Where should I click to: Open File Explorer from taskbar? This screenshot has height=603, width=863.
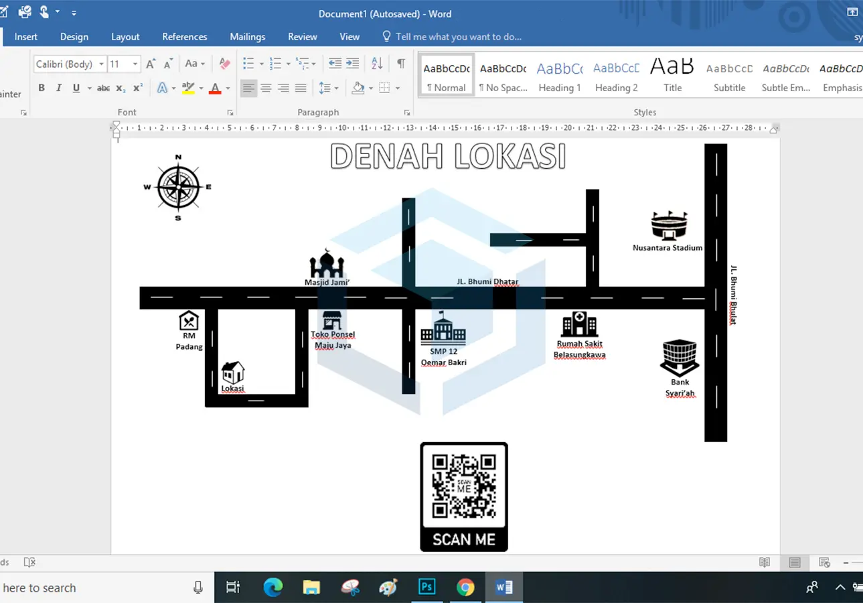click(311, 588)
